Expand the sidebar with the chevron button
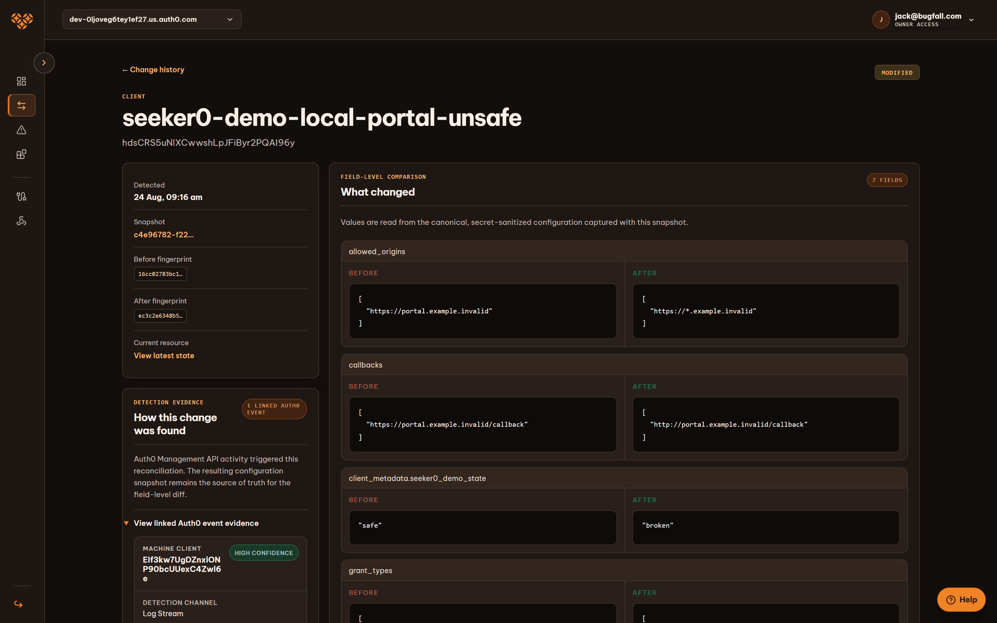This screenshot has width=997, height=623. (44, 63)
